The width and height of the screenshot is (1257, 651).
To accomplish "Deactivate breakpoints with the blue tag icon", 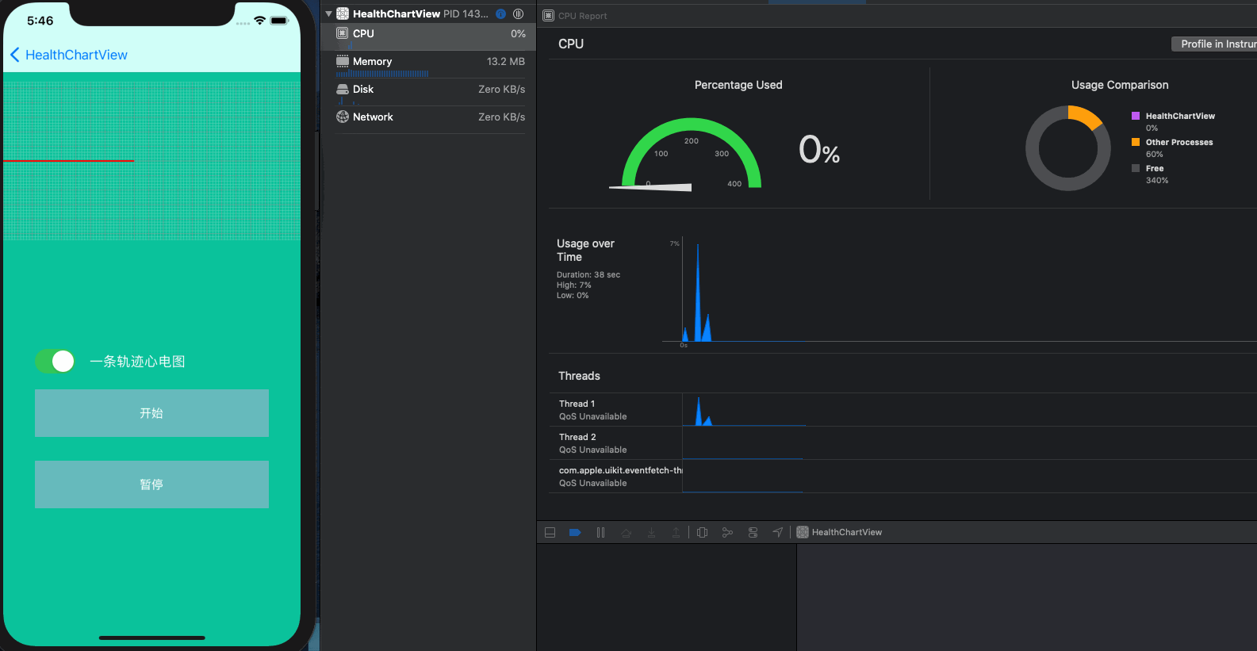I will click(x=575, y=533).
